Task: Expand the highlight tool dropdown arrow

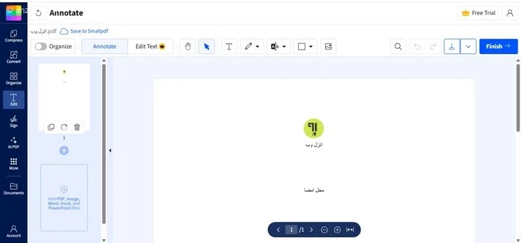Action: pos(284,46)
